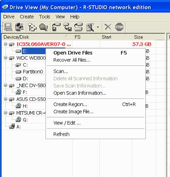The height and width of the screenshot is (177, 170).
Task: Click the create image to disk icon
Action: point(67,27)
